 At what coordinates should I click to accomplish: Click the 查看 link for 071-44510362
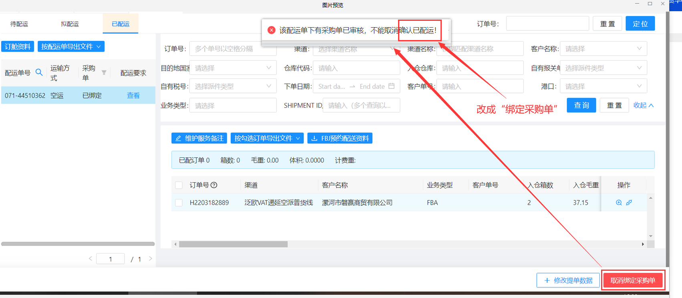133,95
